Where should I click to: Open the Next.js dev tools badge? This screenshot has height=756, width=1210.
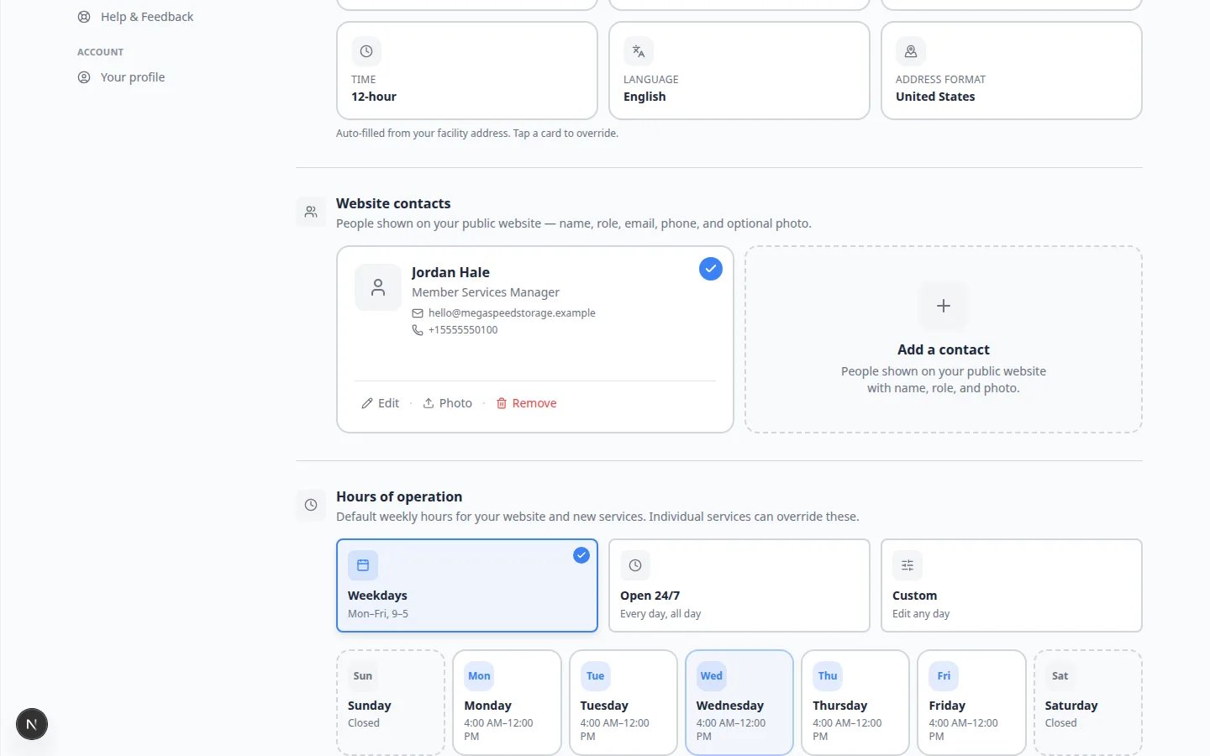tap(32, 724)
